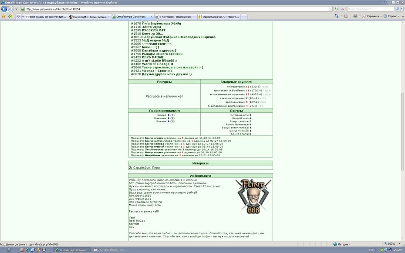405x253 pixels.
Task: Click the Refresh page icon
Action: tap(336, 9)
